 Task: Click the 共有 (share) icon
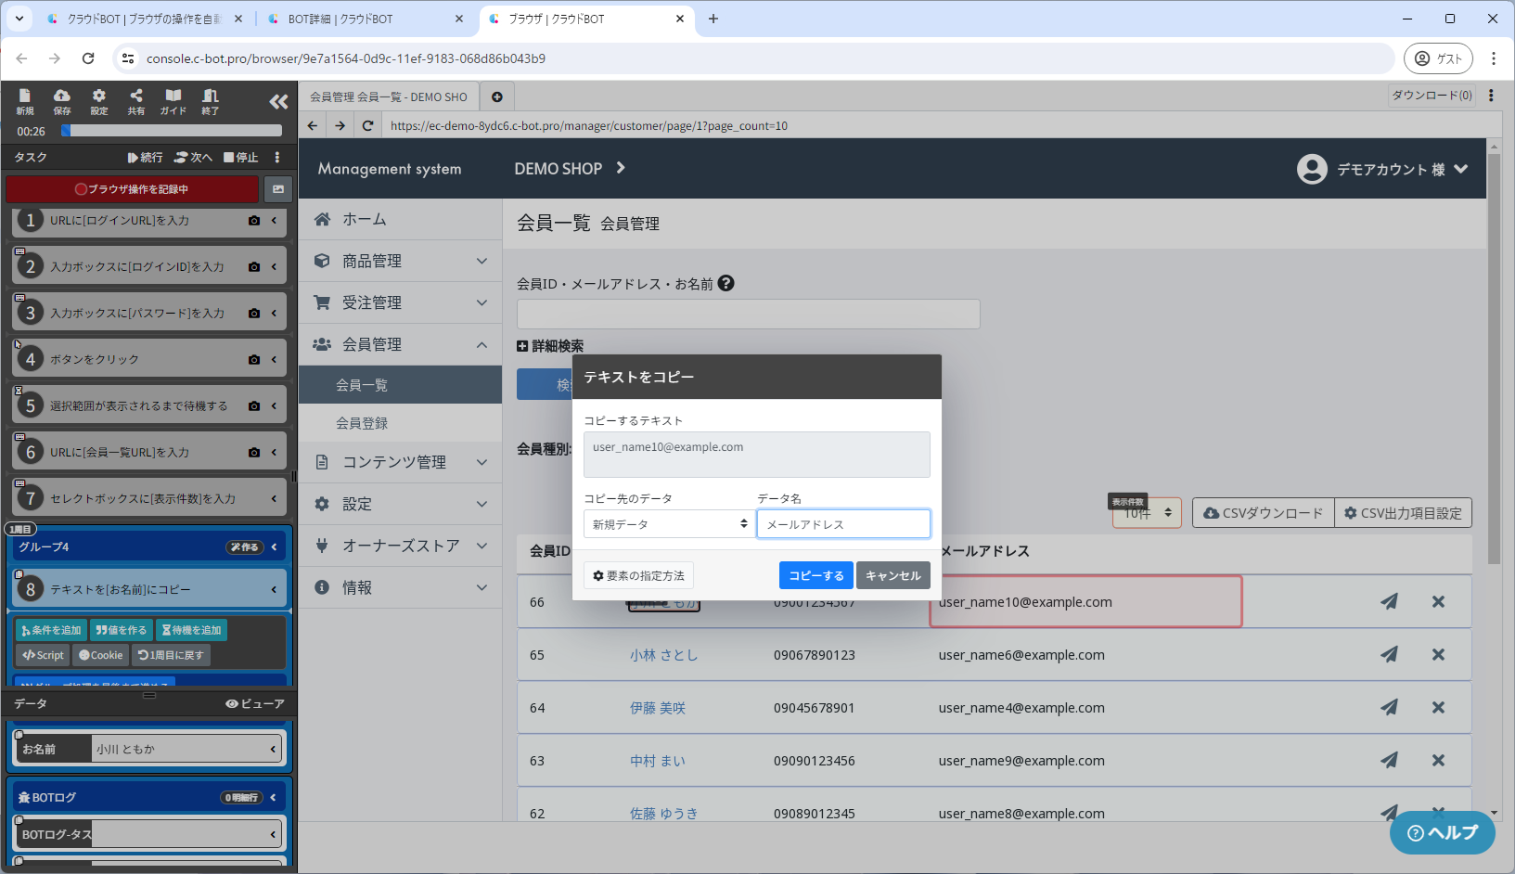(x=136, y=101)
